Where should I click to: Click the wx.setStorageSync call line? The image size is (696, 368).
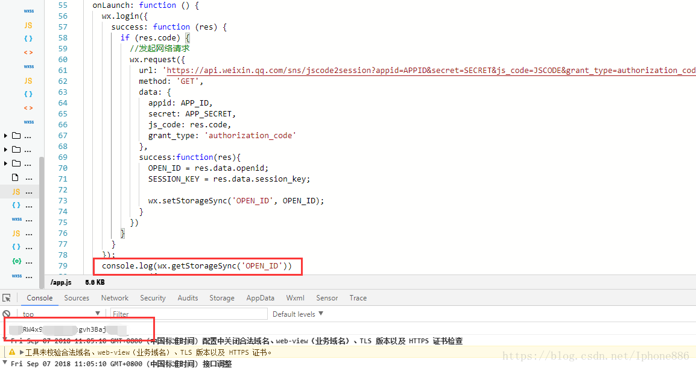tap(236, 201)
